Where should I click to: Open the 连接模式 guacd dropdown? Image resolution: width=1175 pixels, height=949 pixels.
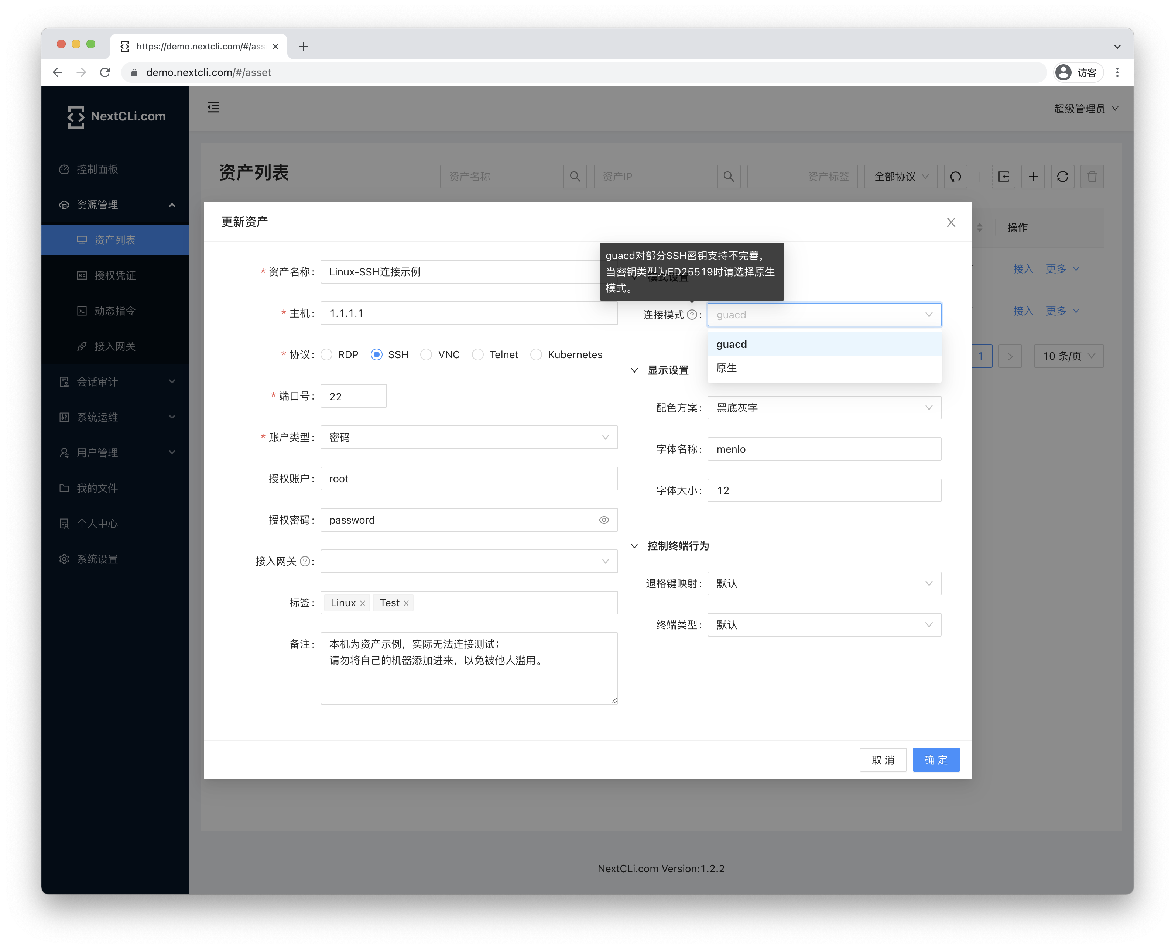click(x=824, y=314)
